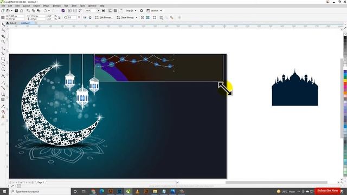Click the Paste icon

pos(38,11)
